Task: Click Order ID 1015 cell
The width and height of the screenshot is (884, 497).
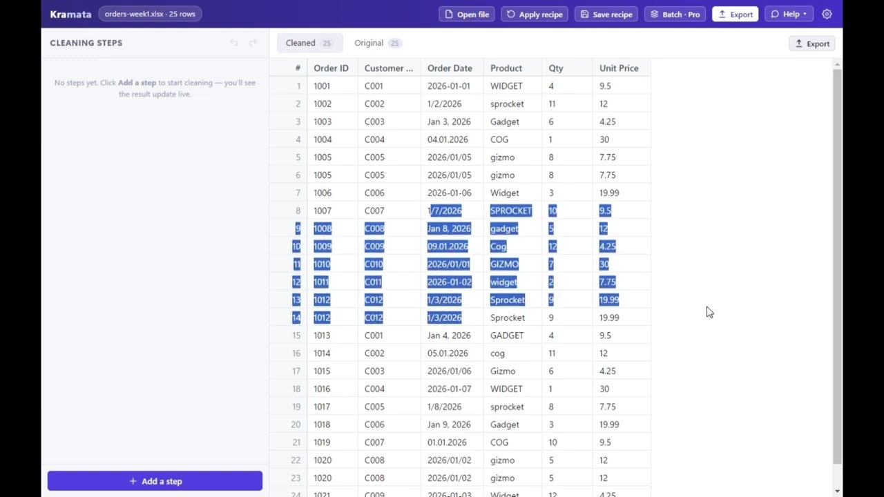Action: pyautogui.click(x=332, y=371)
